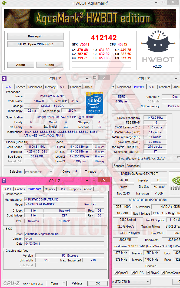The width and height of the screenshot is (180, 288).
Task: Open CPU tab in pink-bordered CPU-Z window
Action: [x=8, y=189]
